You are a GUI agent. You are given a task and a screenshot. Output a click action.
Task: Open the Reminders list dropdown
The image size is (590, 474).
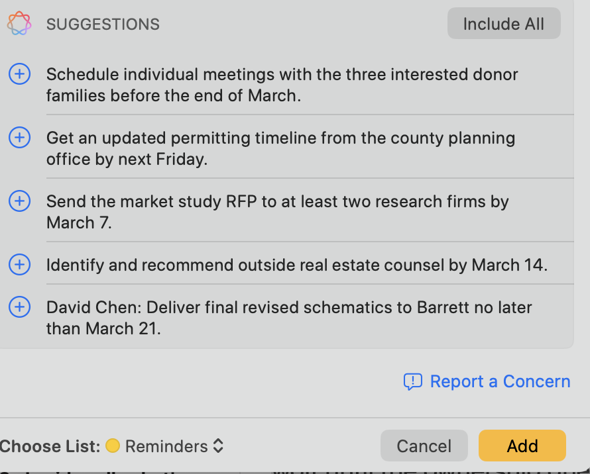pyautogui.click(x=166, y=446)
